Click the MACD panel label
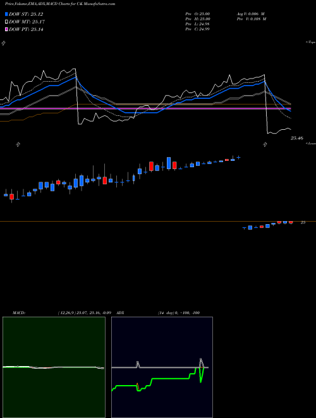 18,313
